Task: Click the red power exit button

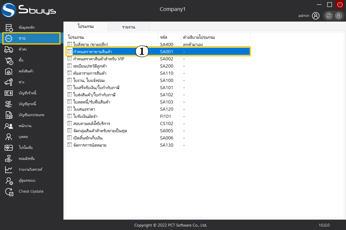Action: (340, 4)
